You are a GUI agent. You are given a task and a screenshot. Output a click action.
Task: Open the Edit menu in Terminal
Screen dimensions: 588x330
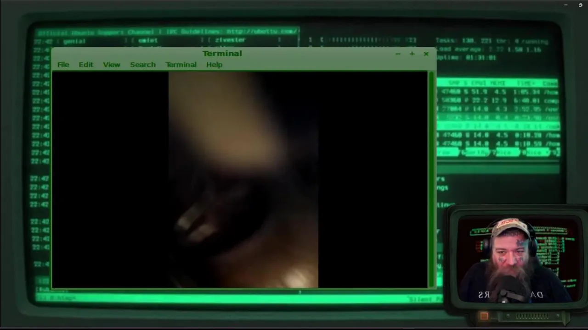click(86, 65)
